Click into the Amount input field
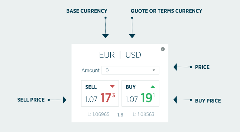The width and height of the screenshot is (240, 132). click(x=130, y=70)
